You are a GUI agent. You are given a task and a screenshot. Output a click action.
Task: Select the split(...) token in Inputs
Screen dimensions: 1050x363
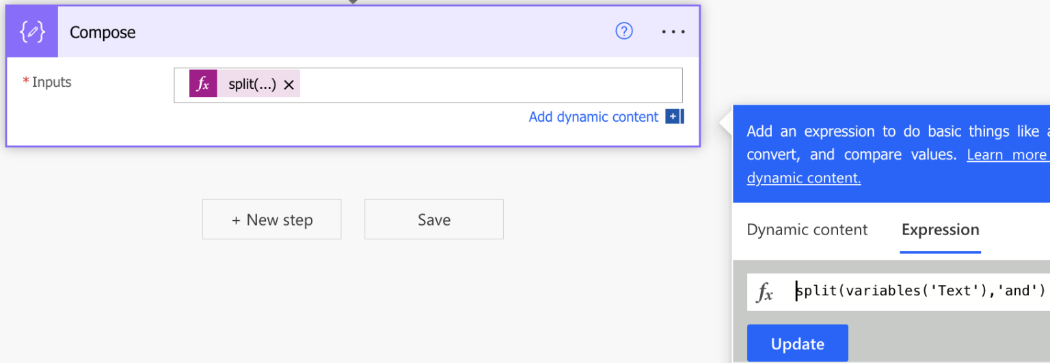click(x=252, y=85)
